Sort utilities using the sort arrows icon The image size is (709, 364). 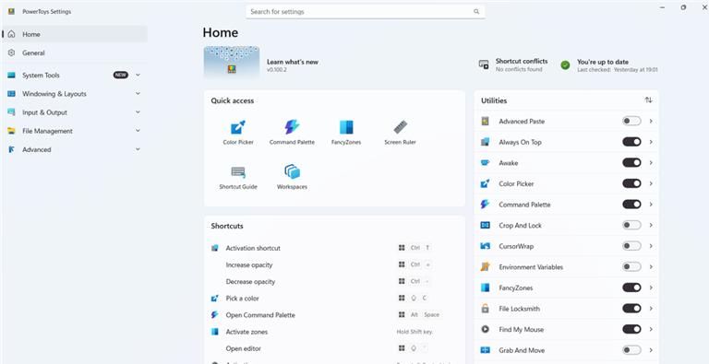[648, 100]
